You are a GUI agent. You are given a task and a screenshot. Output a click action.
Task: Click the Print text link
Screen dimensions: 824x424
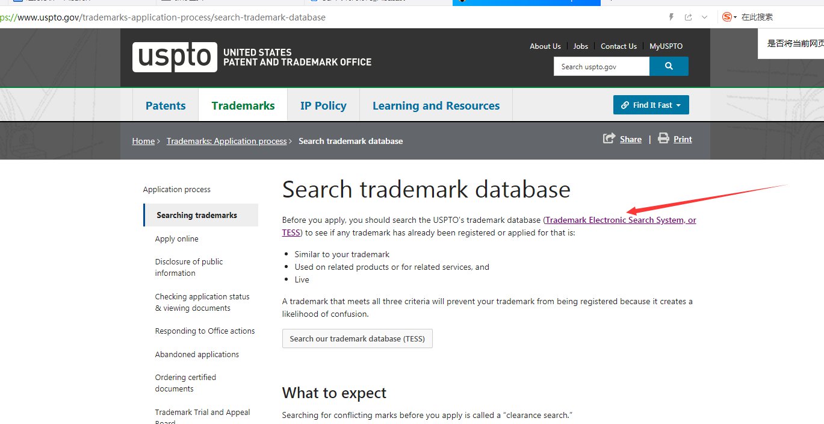[683, 139]
